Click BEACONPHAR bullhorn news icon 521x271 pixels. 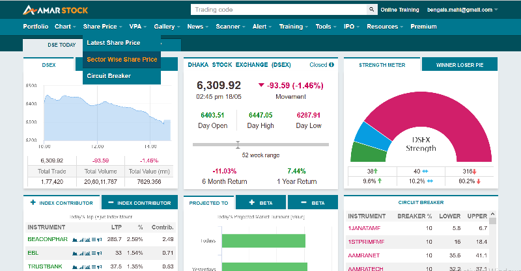pyautogui.click(x=100, y=240)
